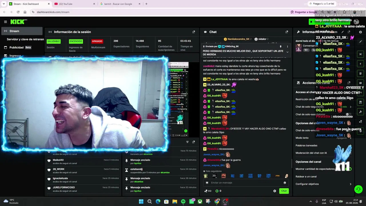
Task: Go to the browser home page
Action: 25,12
